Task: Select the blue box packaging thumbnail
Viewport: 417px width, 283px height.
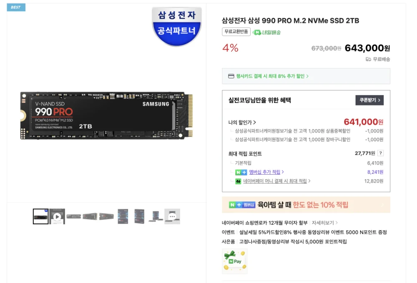Action: tap(123, 216)
